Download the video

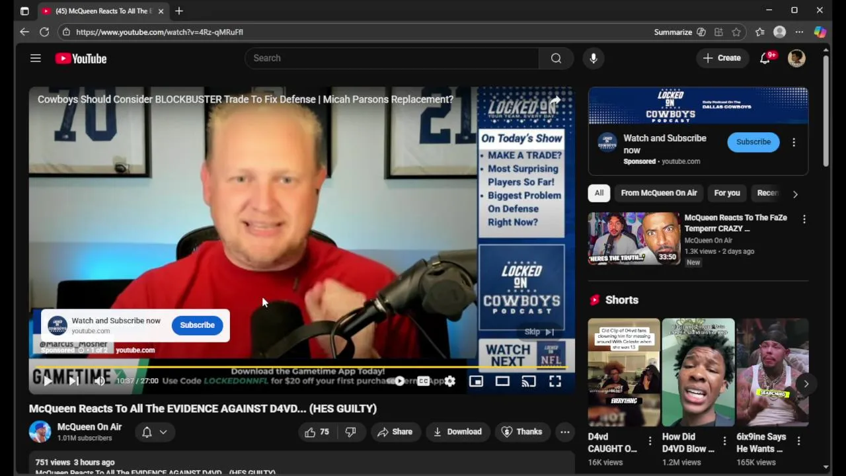tap(457, 432)
